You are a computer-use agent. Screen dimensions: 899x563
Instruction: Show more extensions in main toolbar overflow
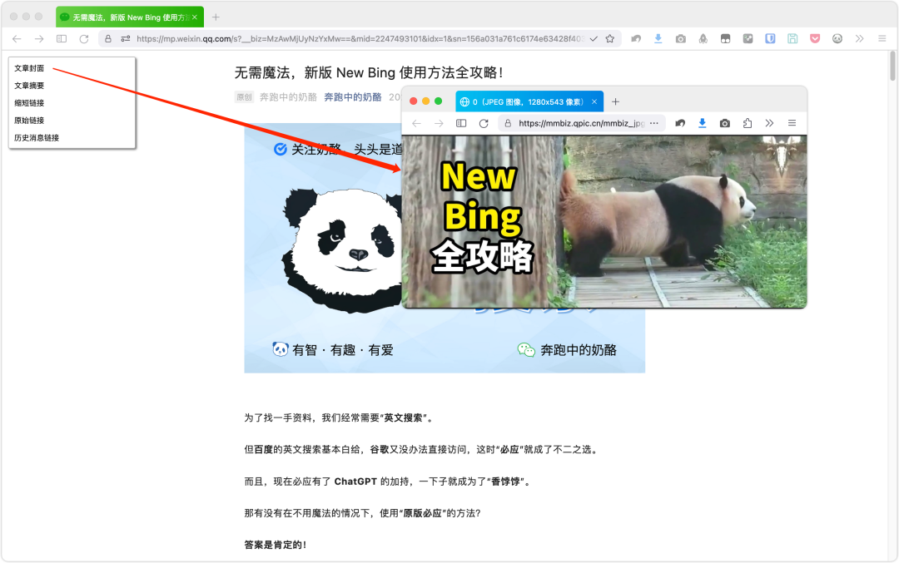(x=859, y=39)
